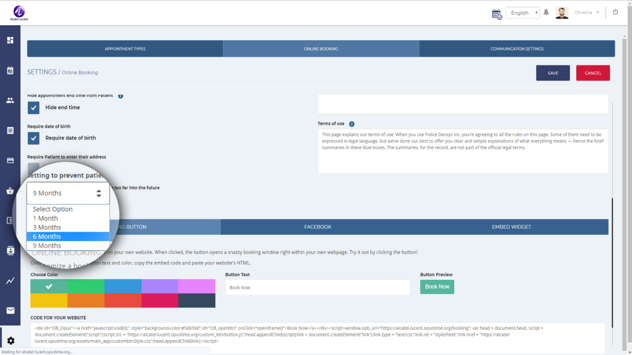
Task: Click the empty text area above Terms of use
Action: click(x=463, y=104)
